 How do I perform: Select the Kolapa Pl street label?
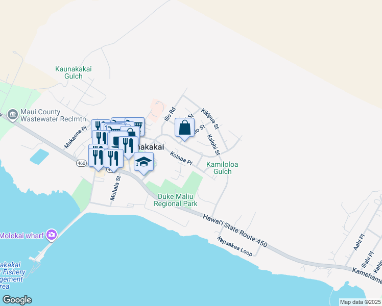[181, 158]
